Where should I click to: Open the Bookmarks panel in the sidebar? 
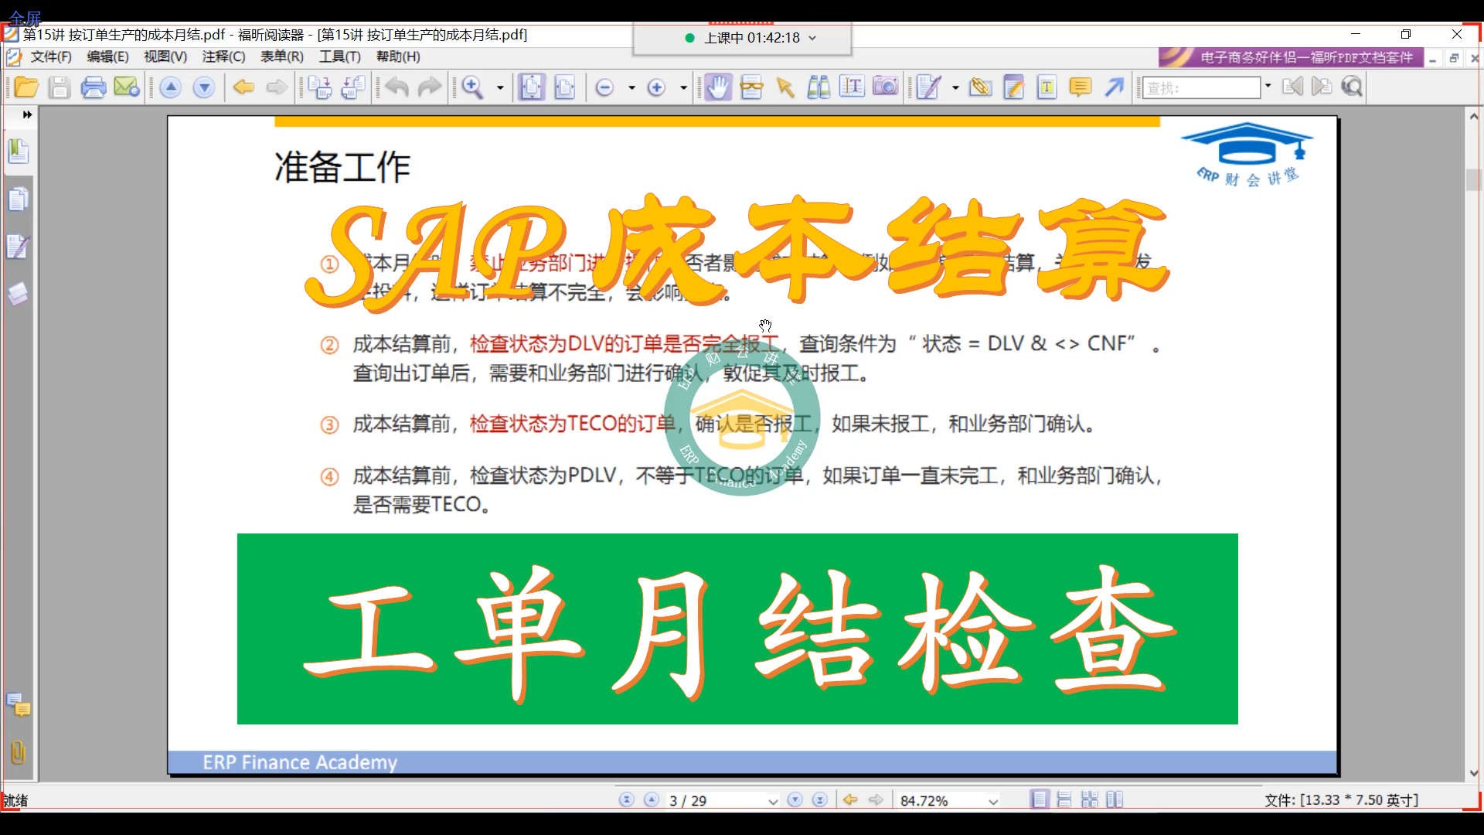click(19, 152)
